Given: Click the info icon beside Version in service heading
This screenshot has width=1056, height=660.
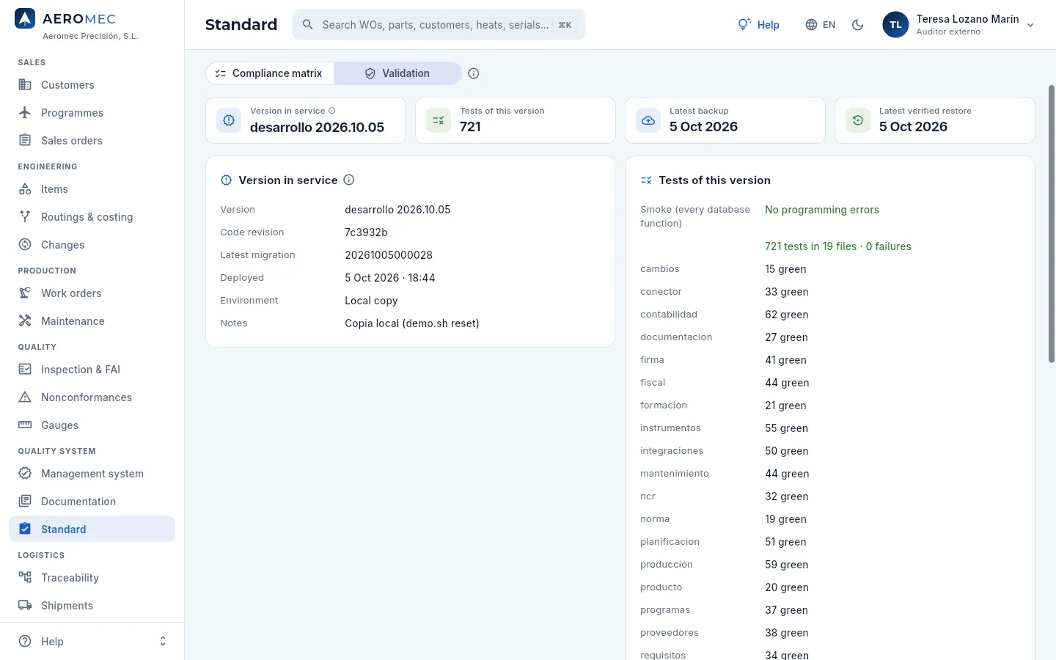Looking at the screenshot, I should pyautogui.click(x=349, y=180).
